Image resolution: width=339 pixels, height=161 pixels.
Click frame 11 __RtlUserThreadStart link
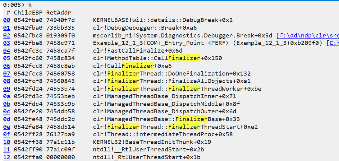pyautogui.click(x=7, y=150)
